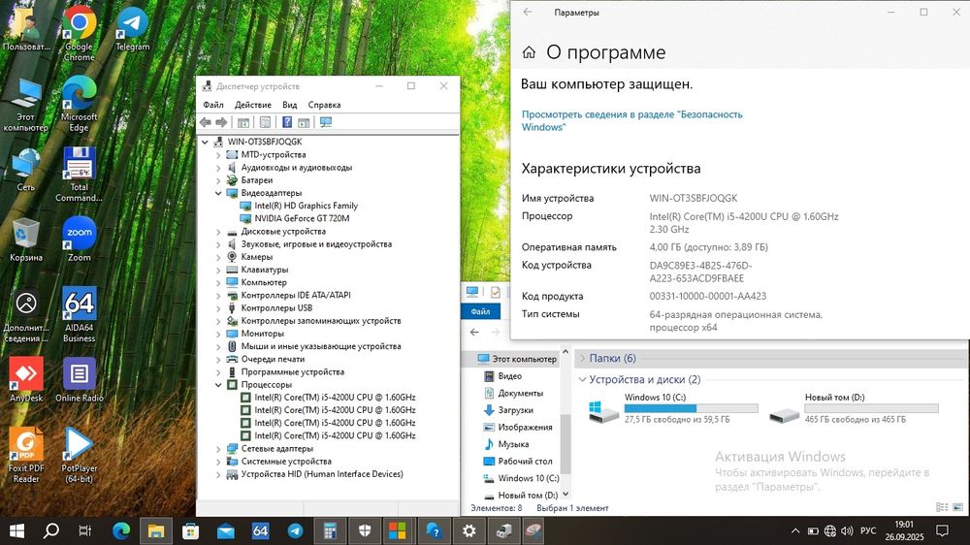
Task: Launch PotPlayer (64-bit) shortcut
Action: (x=80, y=455)
